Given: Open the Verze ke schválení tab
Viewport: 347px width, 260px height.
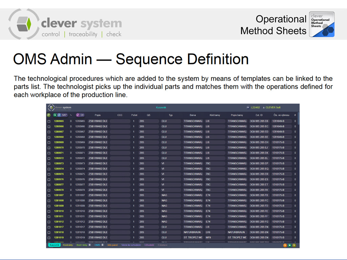Looking at the screenshot, I should tap(131, 245).
